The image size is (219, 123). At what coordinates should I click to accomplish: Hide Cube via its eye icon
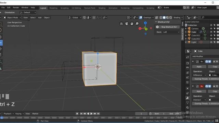pyautogui.click(x=211, y=32)
